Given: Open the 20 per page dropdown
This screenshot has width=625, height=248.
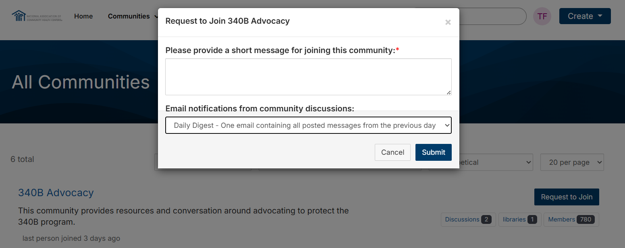Looking at the screenshot, I should click(572, 162).
